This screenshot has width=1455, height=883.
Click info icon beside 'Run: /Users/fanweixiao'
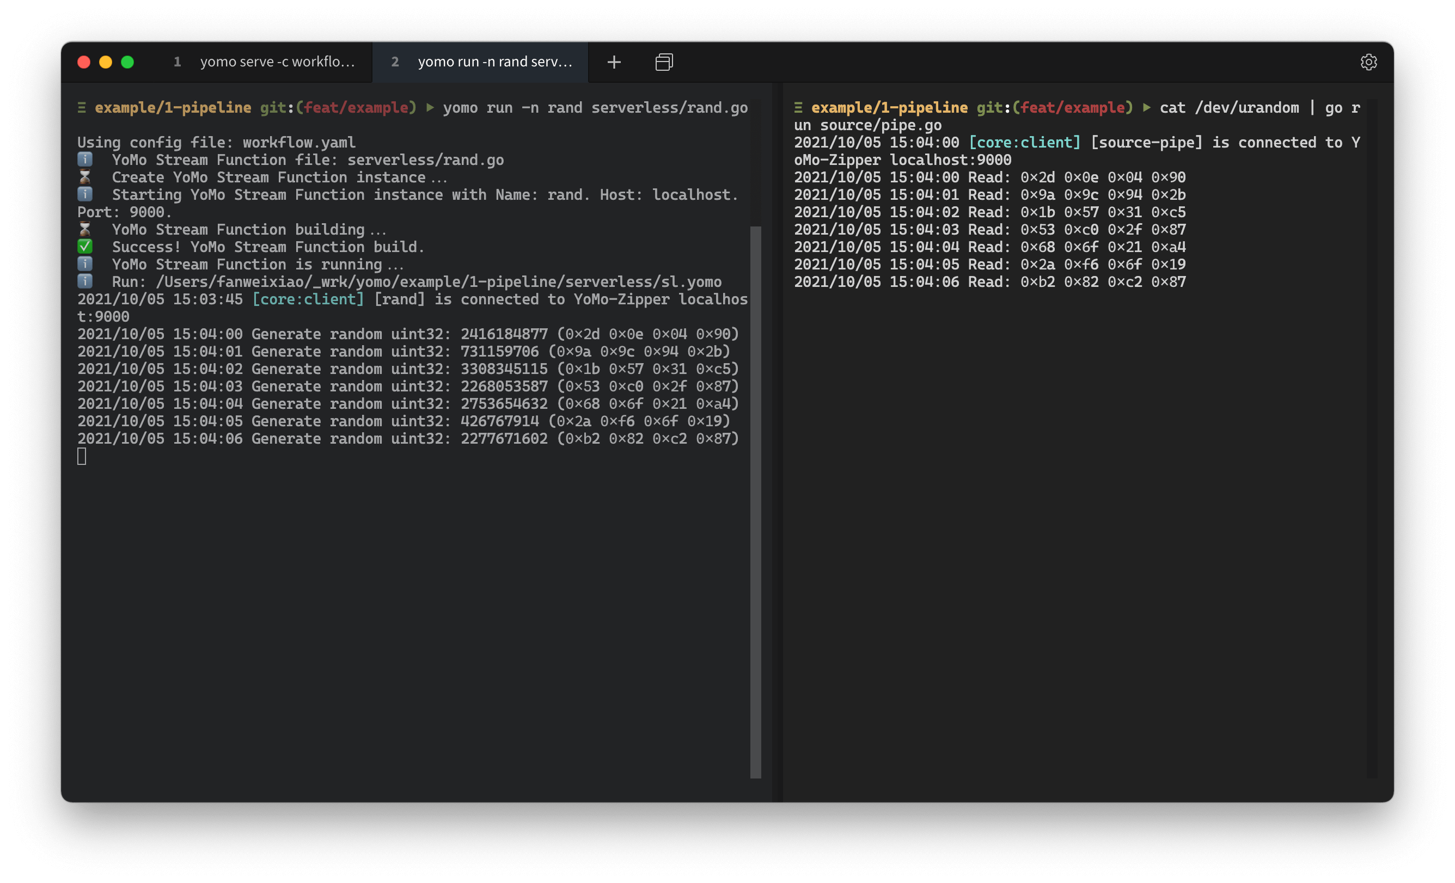(85, 281)
